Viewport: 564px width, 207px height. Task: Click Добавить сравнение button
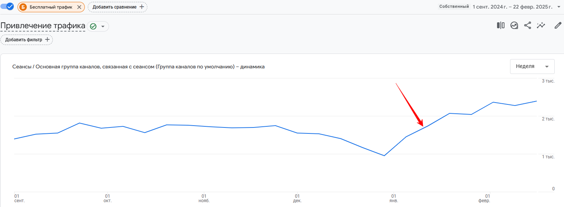pos(118,7)
